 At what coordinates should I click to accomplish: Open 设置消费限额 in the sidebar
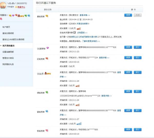click(8, 52)
